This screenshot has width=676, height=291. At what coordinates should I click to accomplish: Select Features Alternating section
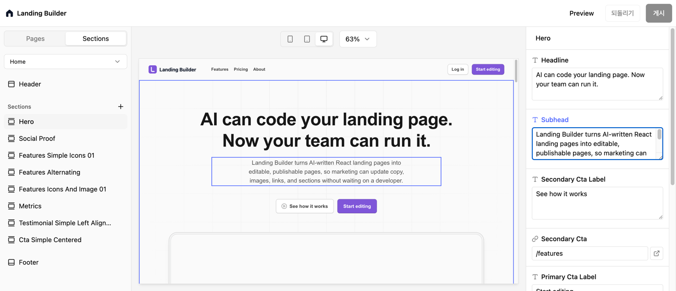(65, 172)
